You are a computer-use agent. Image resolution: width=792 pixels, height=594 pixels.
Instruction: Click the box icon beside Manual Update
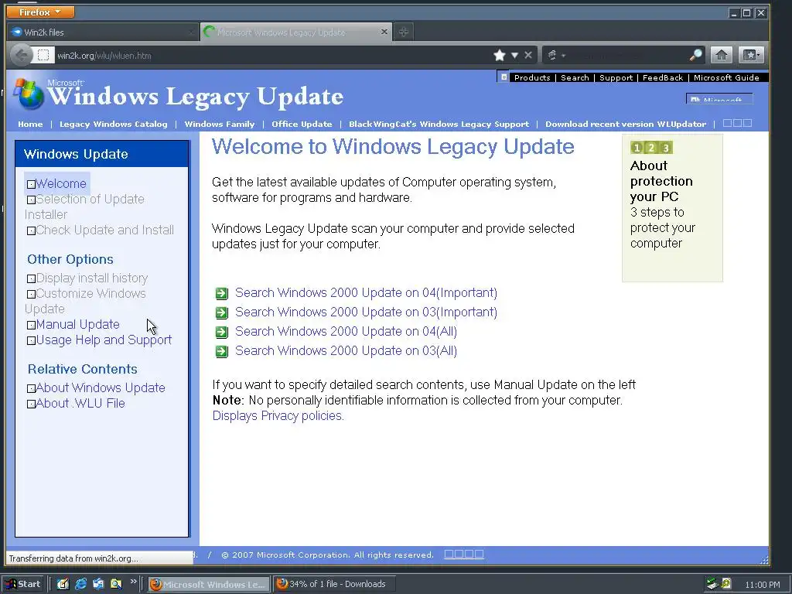31,326
